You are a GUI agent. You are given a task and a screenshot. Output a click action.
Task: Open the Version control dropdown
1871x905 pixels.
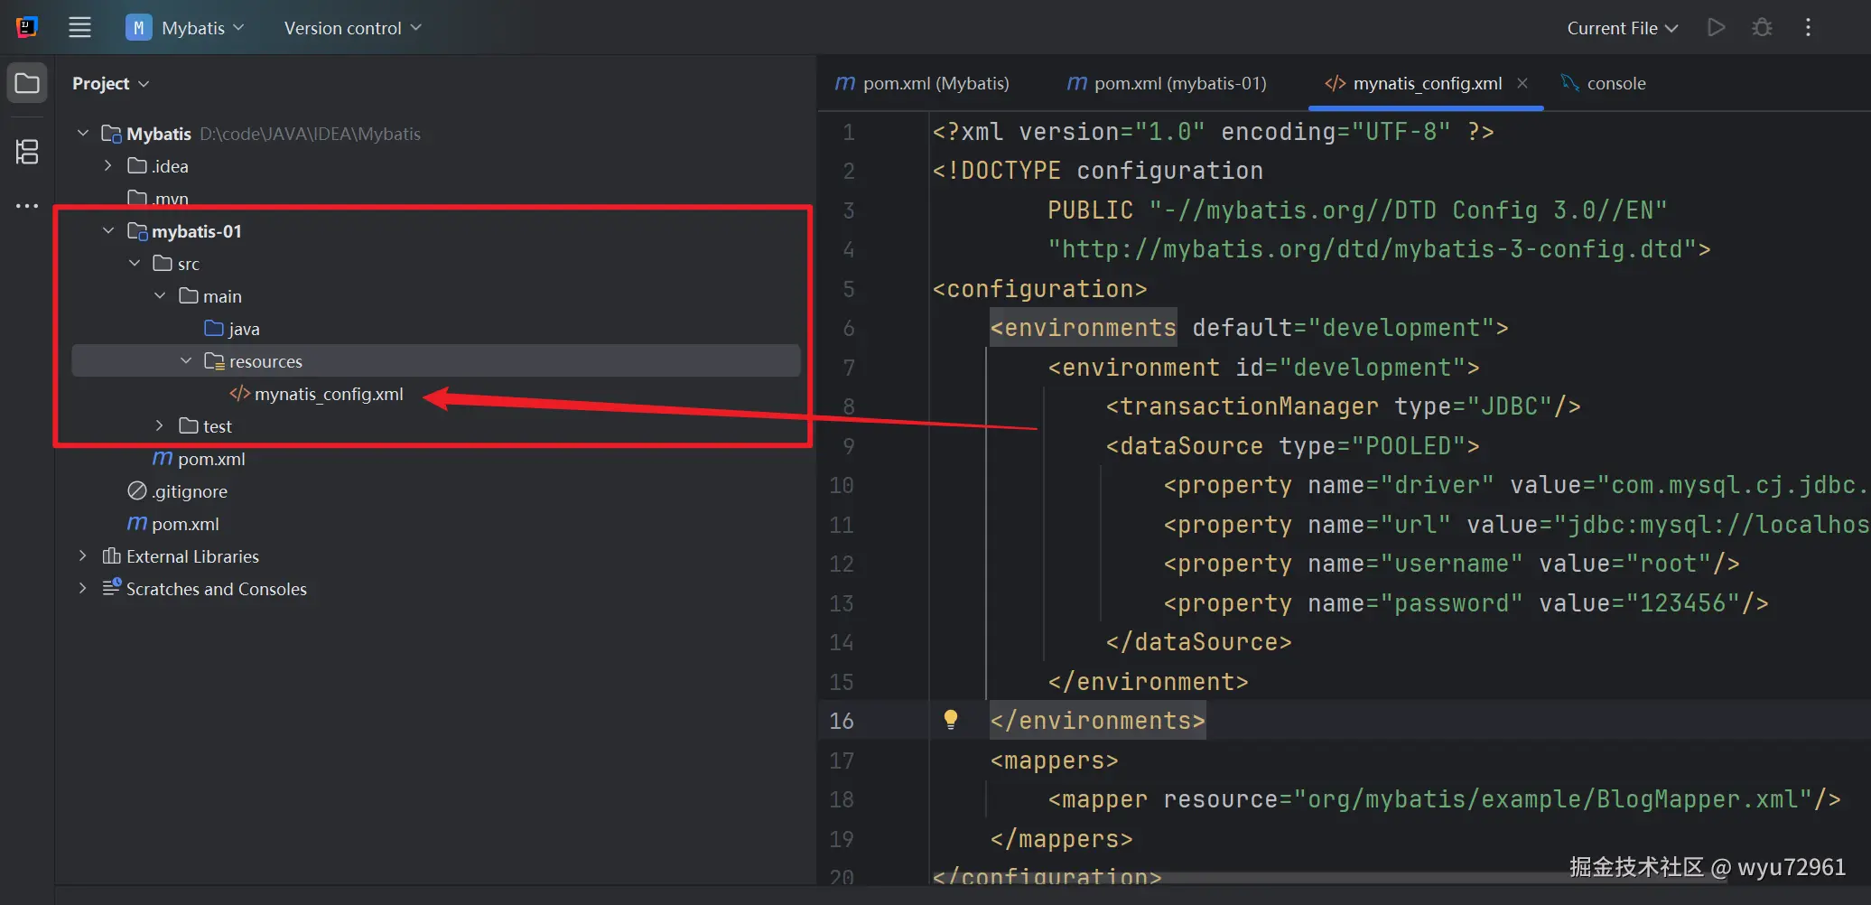(x=352, y=28)
